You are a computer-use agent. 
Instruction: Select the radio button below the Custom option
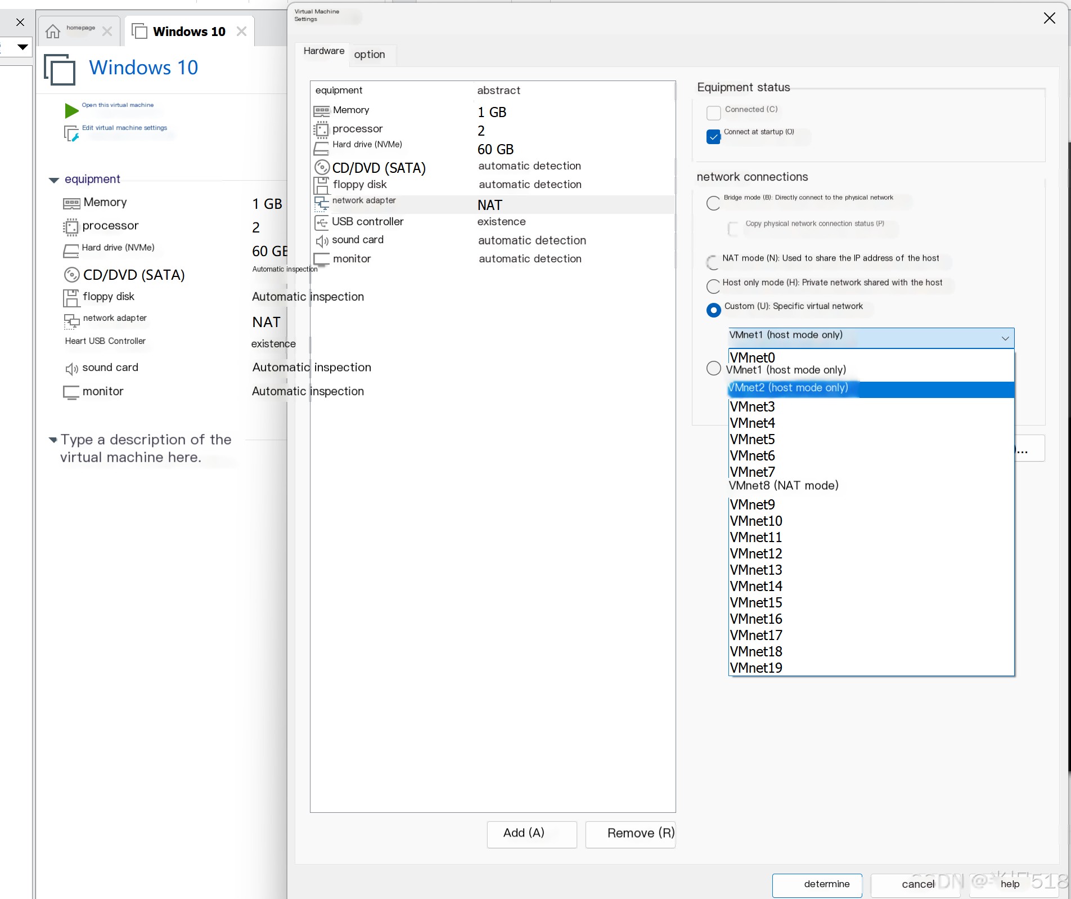(x=713, y=368)
